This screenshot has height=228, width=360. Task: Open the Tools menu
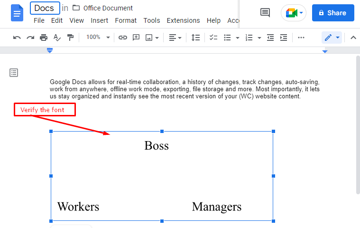coord(151,20)
